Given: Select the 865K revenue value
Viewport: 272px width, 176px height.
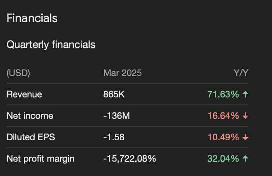Looking at the screenshot, I should [114, 94].
